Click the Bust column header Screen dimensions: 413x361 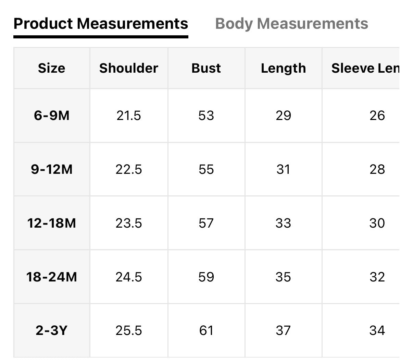(206, 68)
